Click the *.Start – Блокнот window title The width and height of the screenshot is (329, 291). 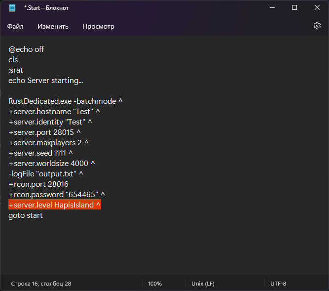[47, 8]
